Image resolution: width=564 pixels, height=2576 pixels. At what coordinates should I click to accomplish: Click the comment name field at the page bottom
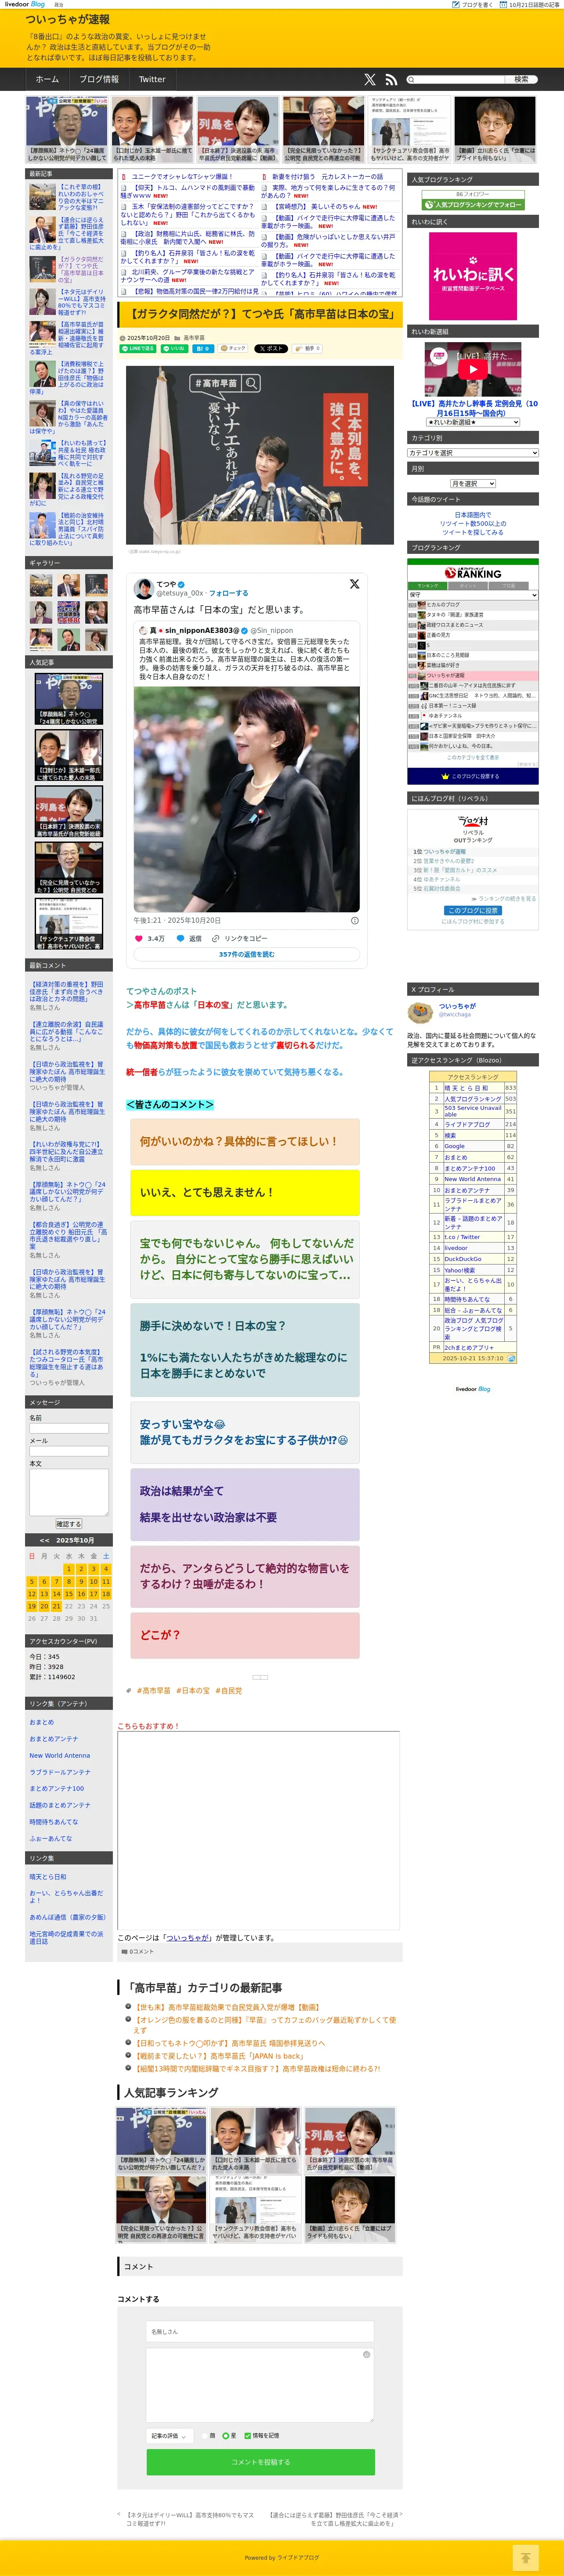coord(260,2331)
